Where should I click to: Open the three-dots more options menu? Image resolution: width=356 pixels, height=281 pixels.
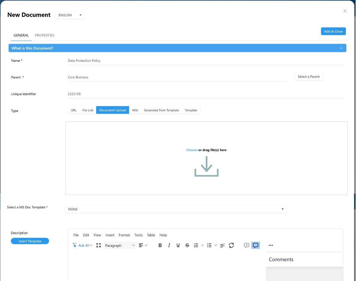click(x=271, y=245)
